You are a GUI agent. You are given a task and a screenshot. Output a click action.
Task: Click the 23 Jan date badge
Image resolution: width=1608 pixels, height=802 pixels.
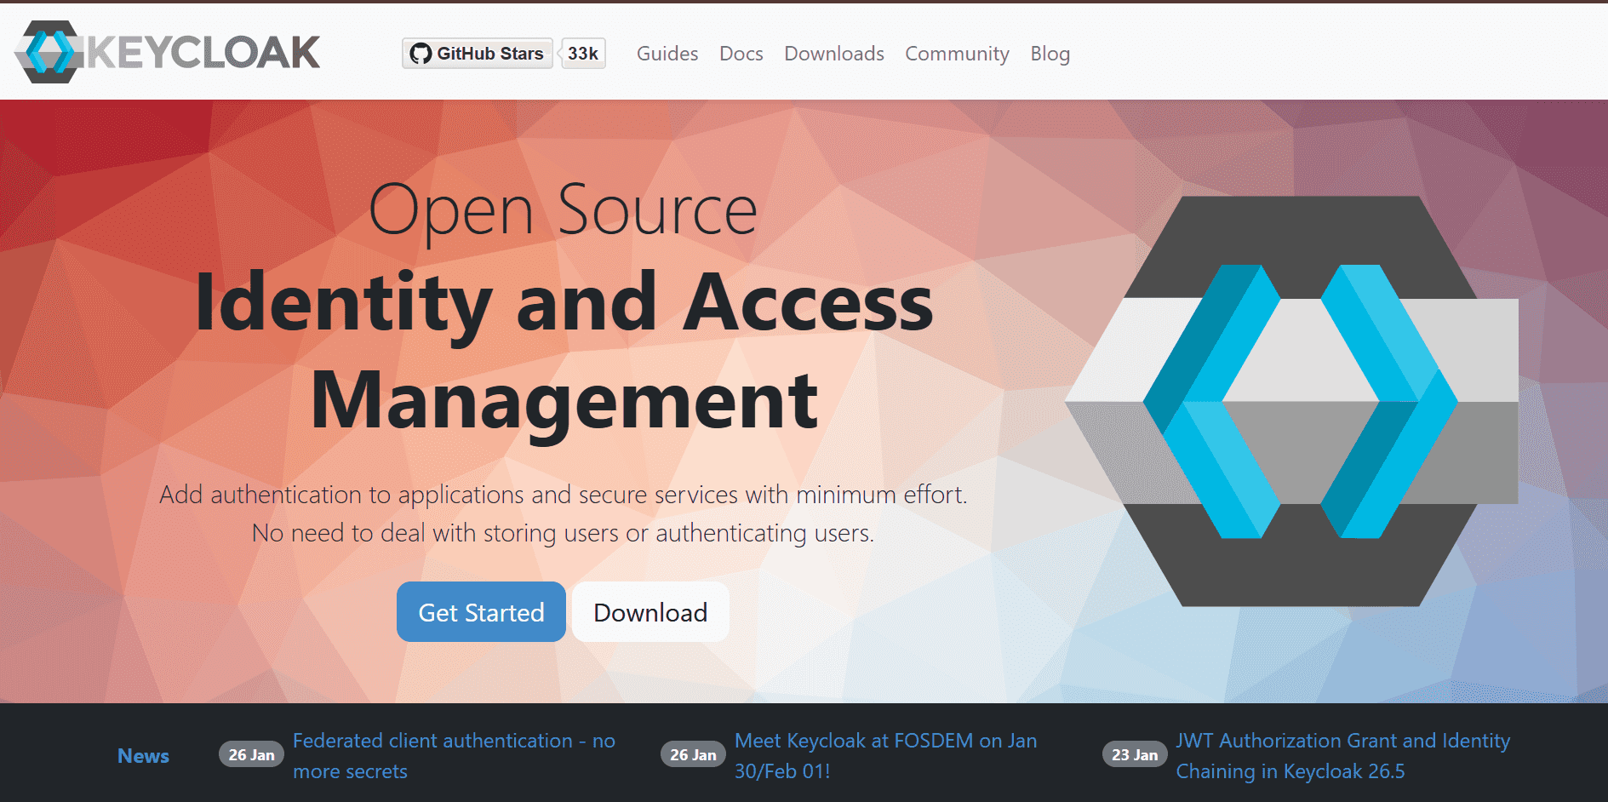[x=1134, y=755]
